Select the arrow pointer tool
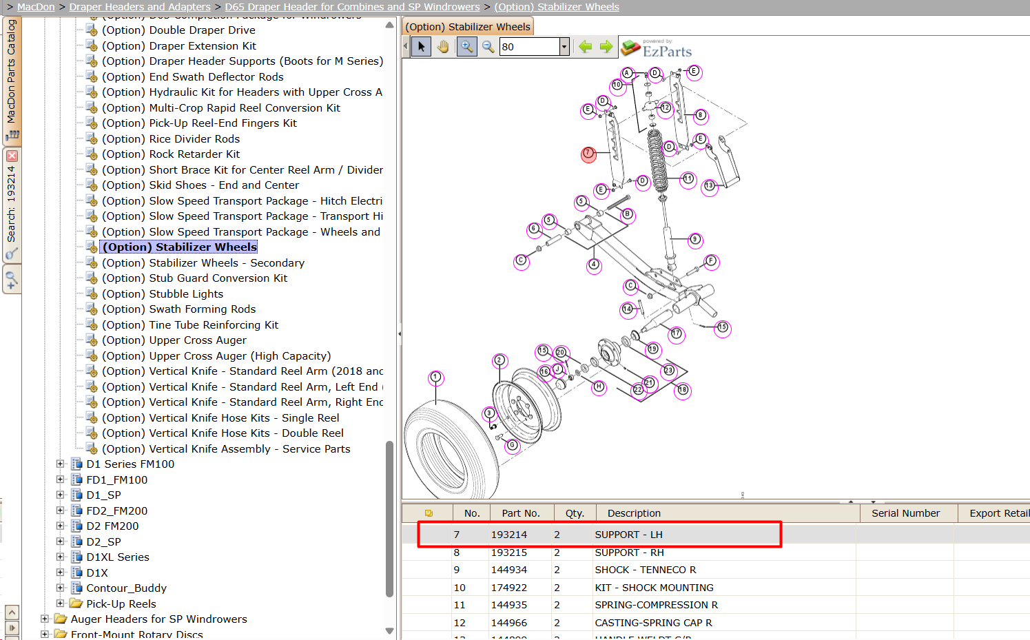Image resolution: width=1030 pixels, height=640 pixels. [x=422, y=47]
